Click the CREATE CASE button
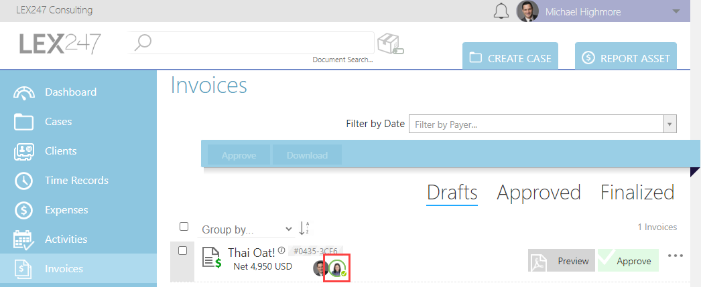This screenshot has height=287, width=701. tap(510, 56)
